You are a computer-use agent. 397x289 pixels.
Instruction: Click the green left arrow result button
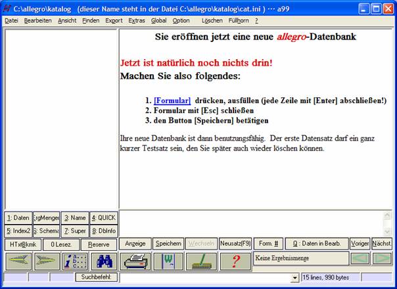pyautogui.click(x=360, y=258)
